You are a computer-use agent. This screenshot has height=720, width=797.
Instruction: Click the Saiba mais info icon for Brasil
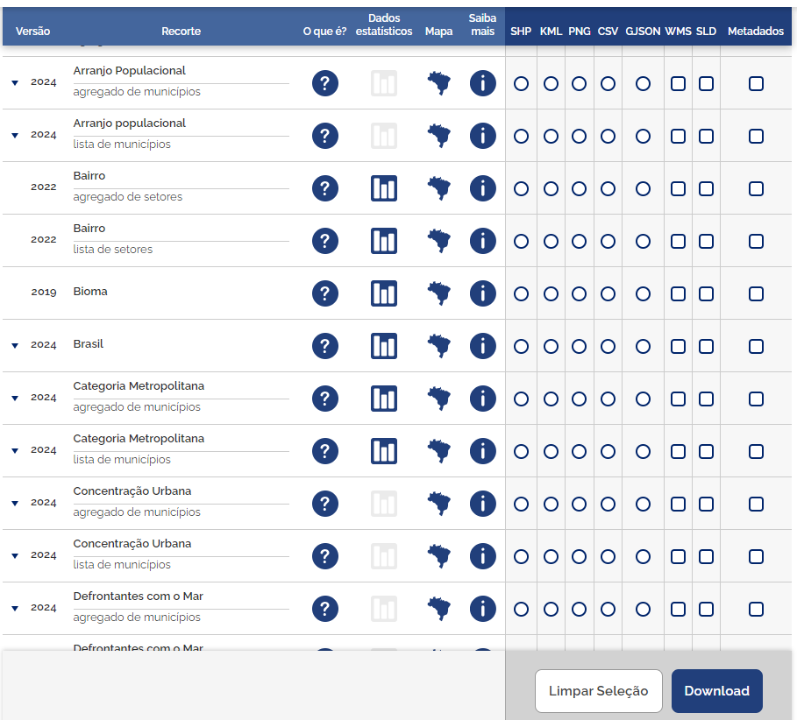click(x=483, y=346)
